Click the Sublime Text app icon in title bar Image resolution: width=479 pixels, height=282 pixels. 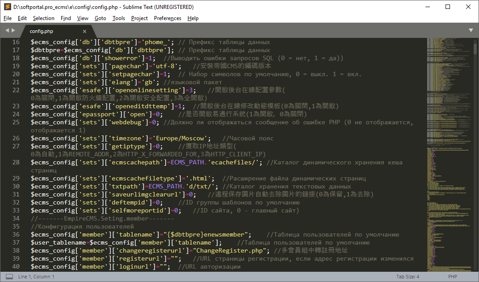[x=7, y=7]
